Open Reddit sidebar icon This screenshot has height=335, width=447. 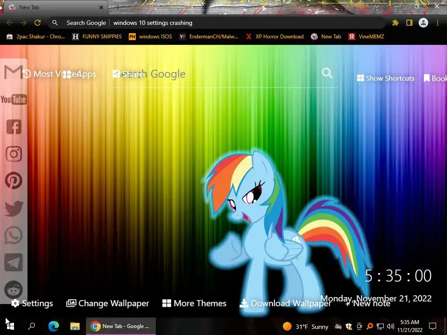pyautogui.click(x=14, y=290)
